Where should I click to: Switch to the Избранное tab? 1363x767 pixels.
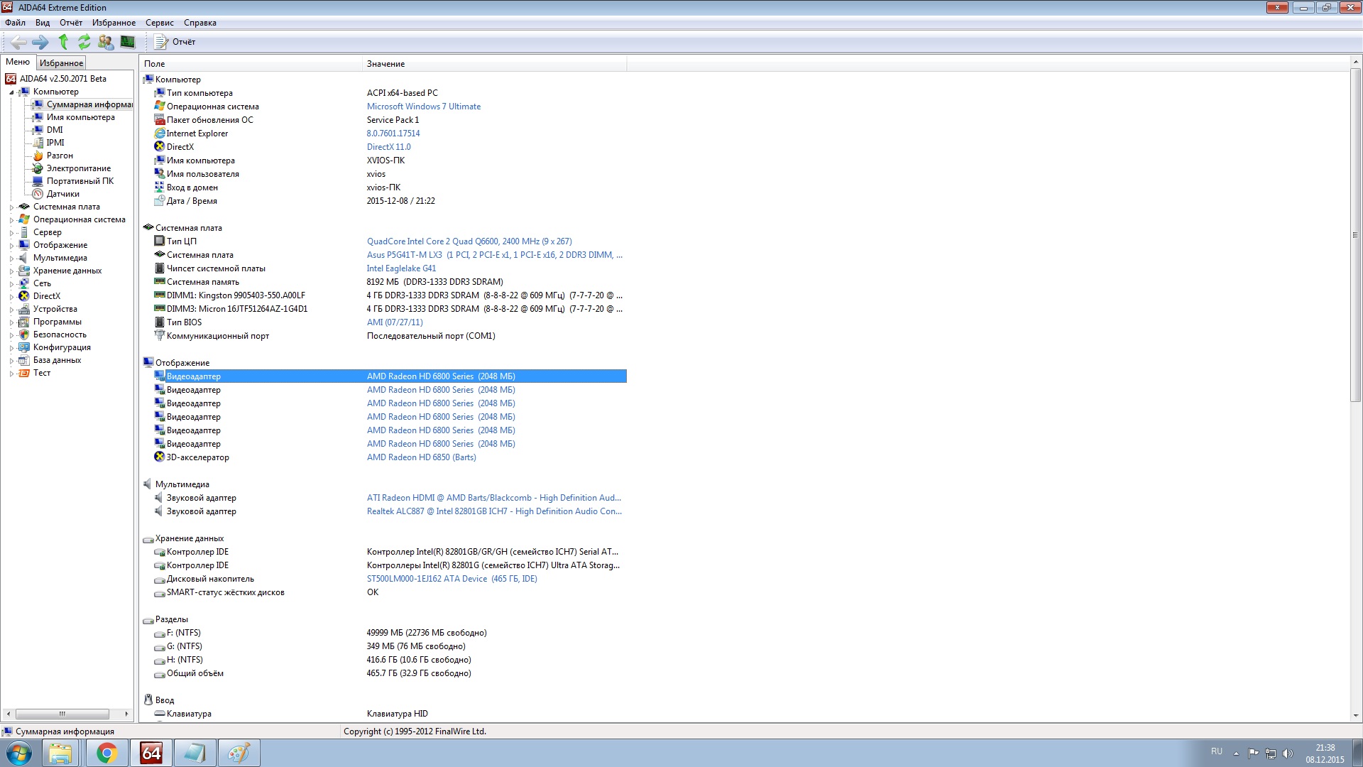click(61, 63)
